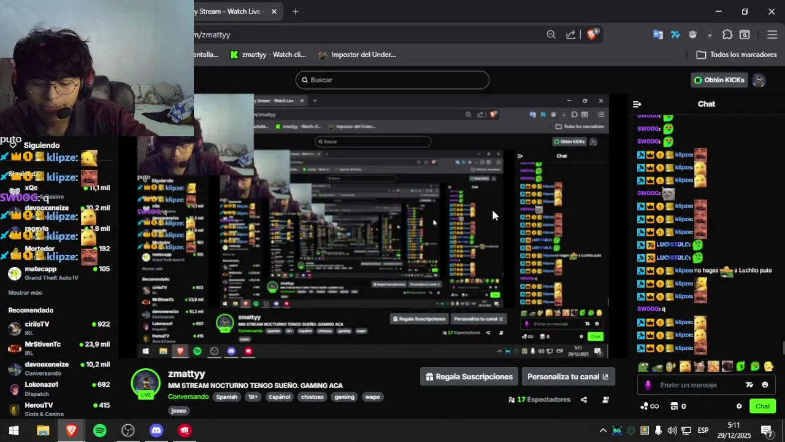The image size is (785, 442).
Task: Open Brave hamburger main menu
Action: point(772,34)
